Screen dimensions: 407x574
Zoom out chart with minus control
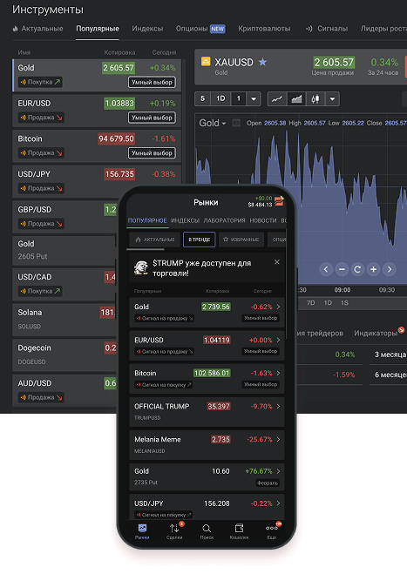pos(342,269)
